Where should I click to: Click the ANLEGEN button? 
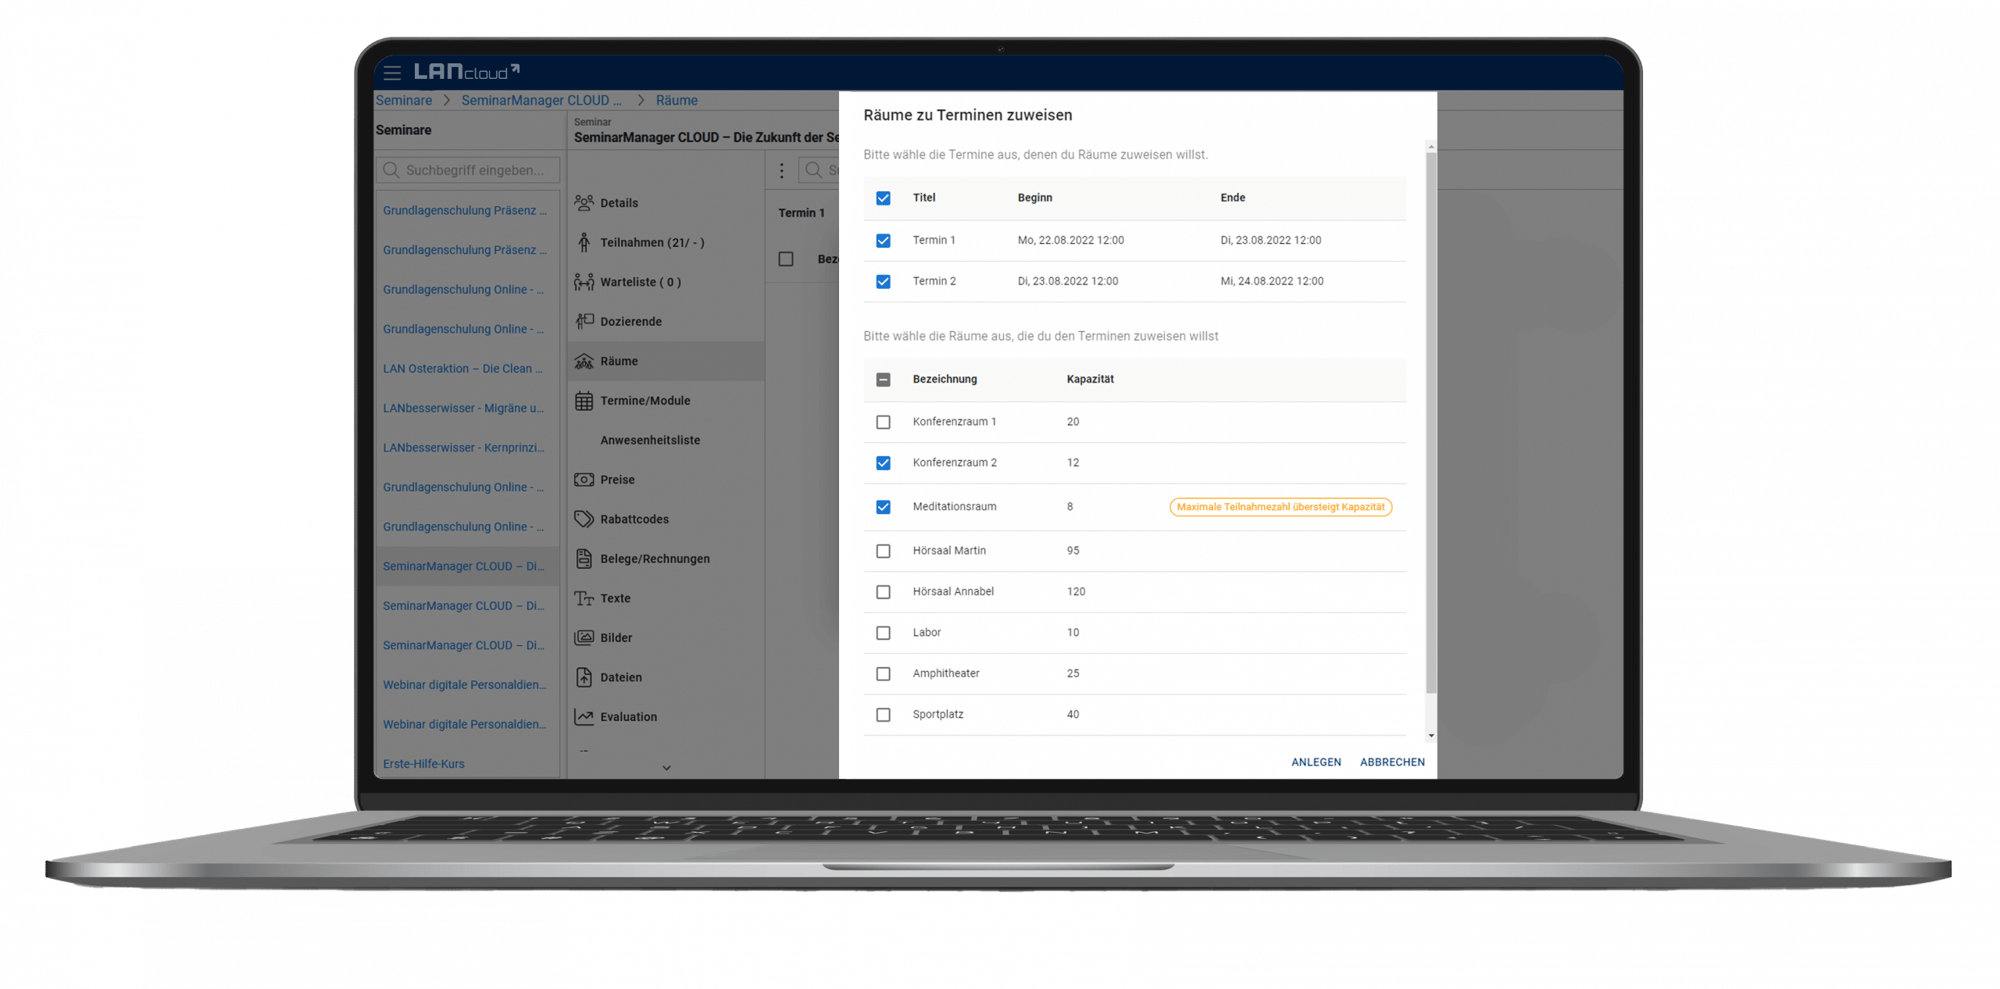pyautogui.click(x=1316, y=762)
